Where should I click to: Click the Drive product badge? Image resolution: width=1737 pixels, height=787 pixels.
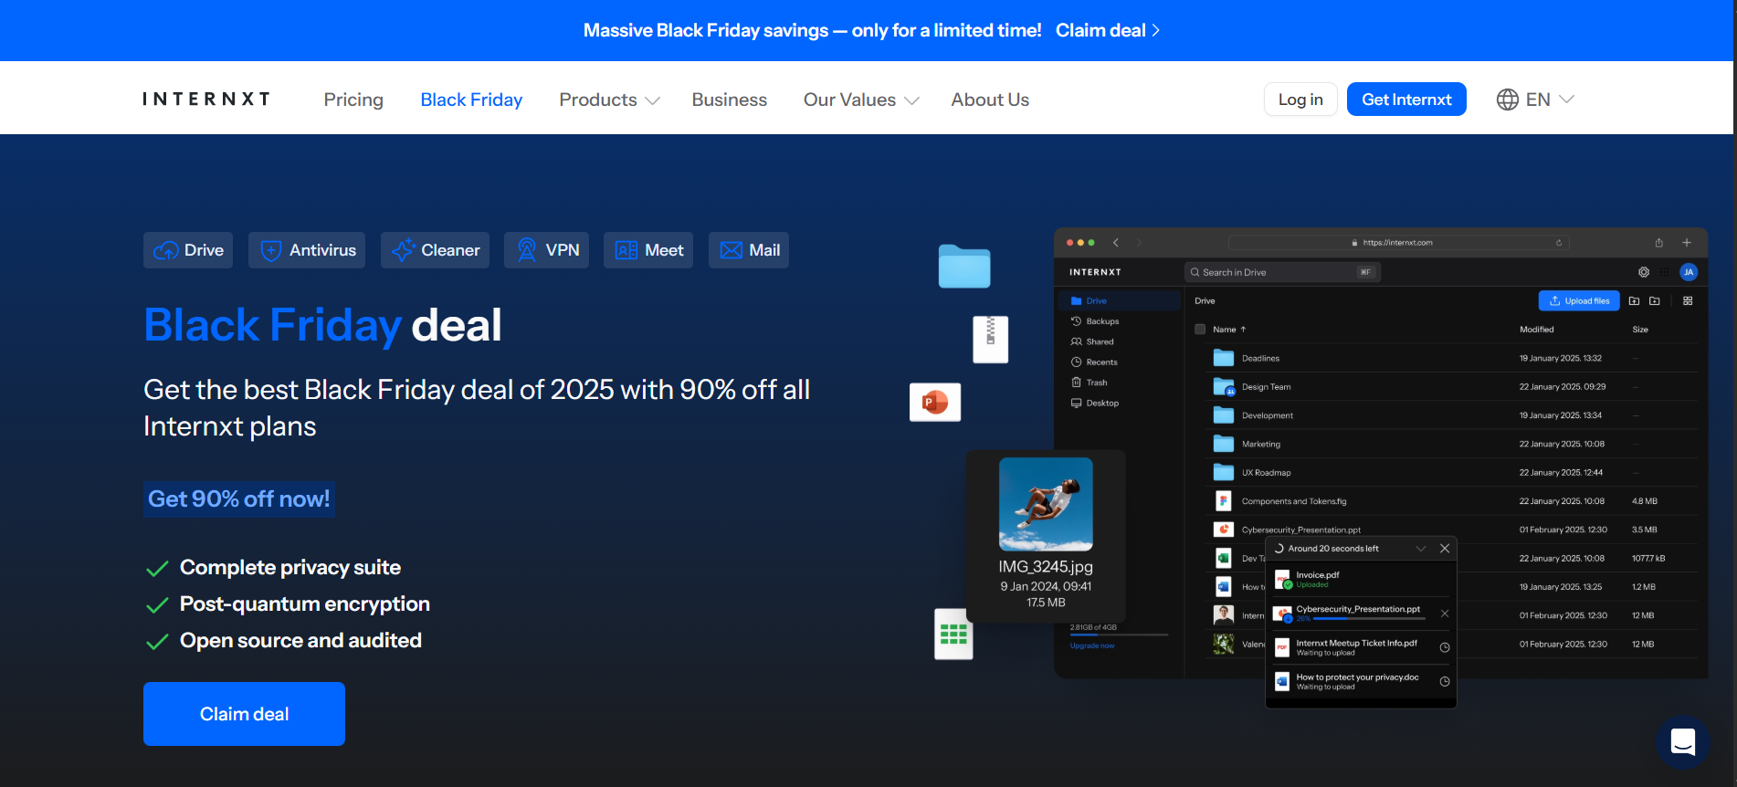(188, 250)
